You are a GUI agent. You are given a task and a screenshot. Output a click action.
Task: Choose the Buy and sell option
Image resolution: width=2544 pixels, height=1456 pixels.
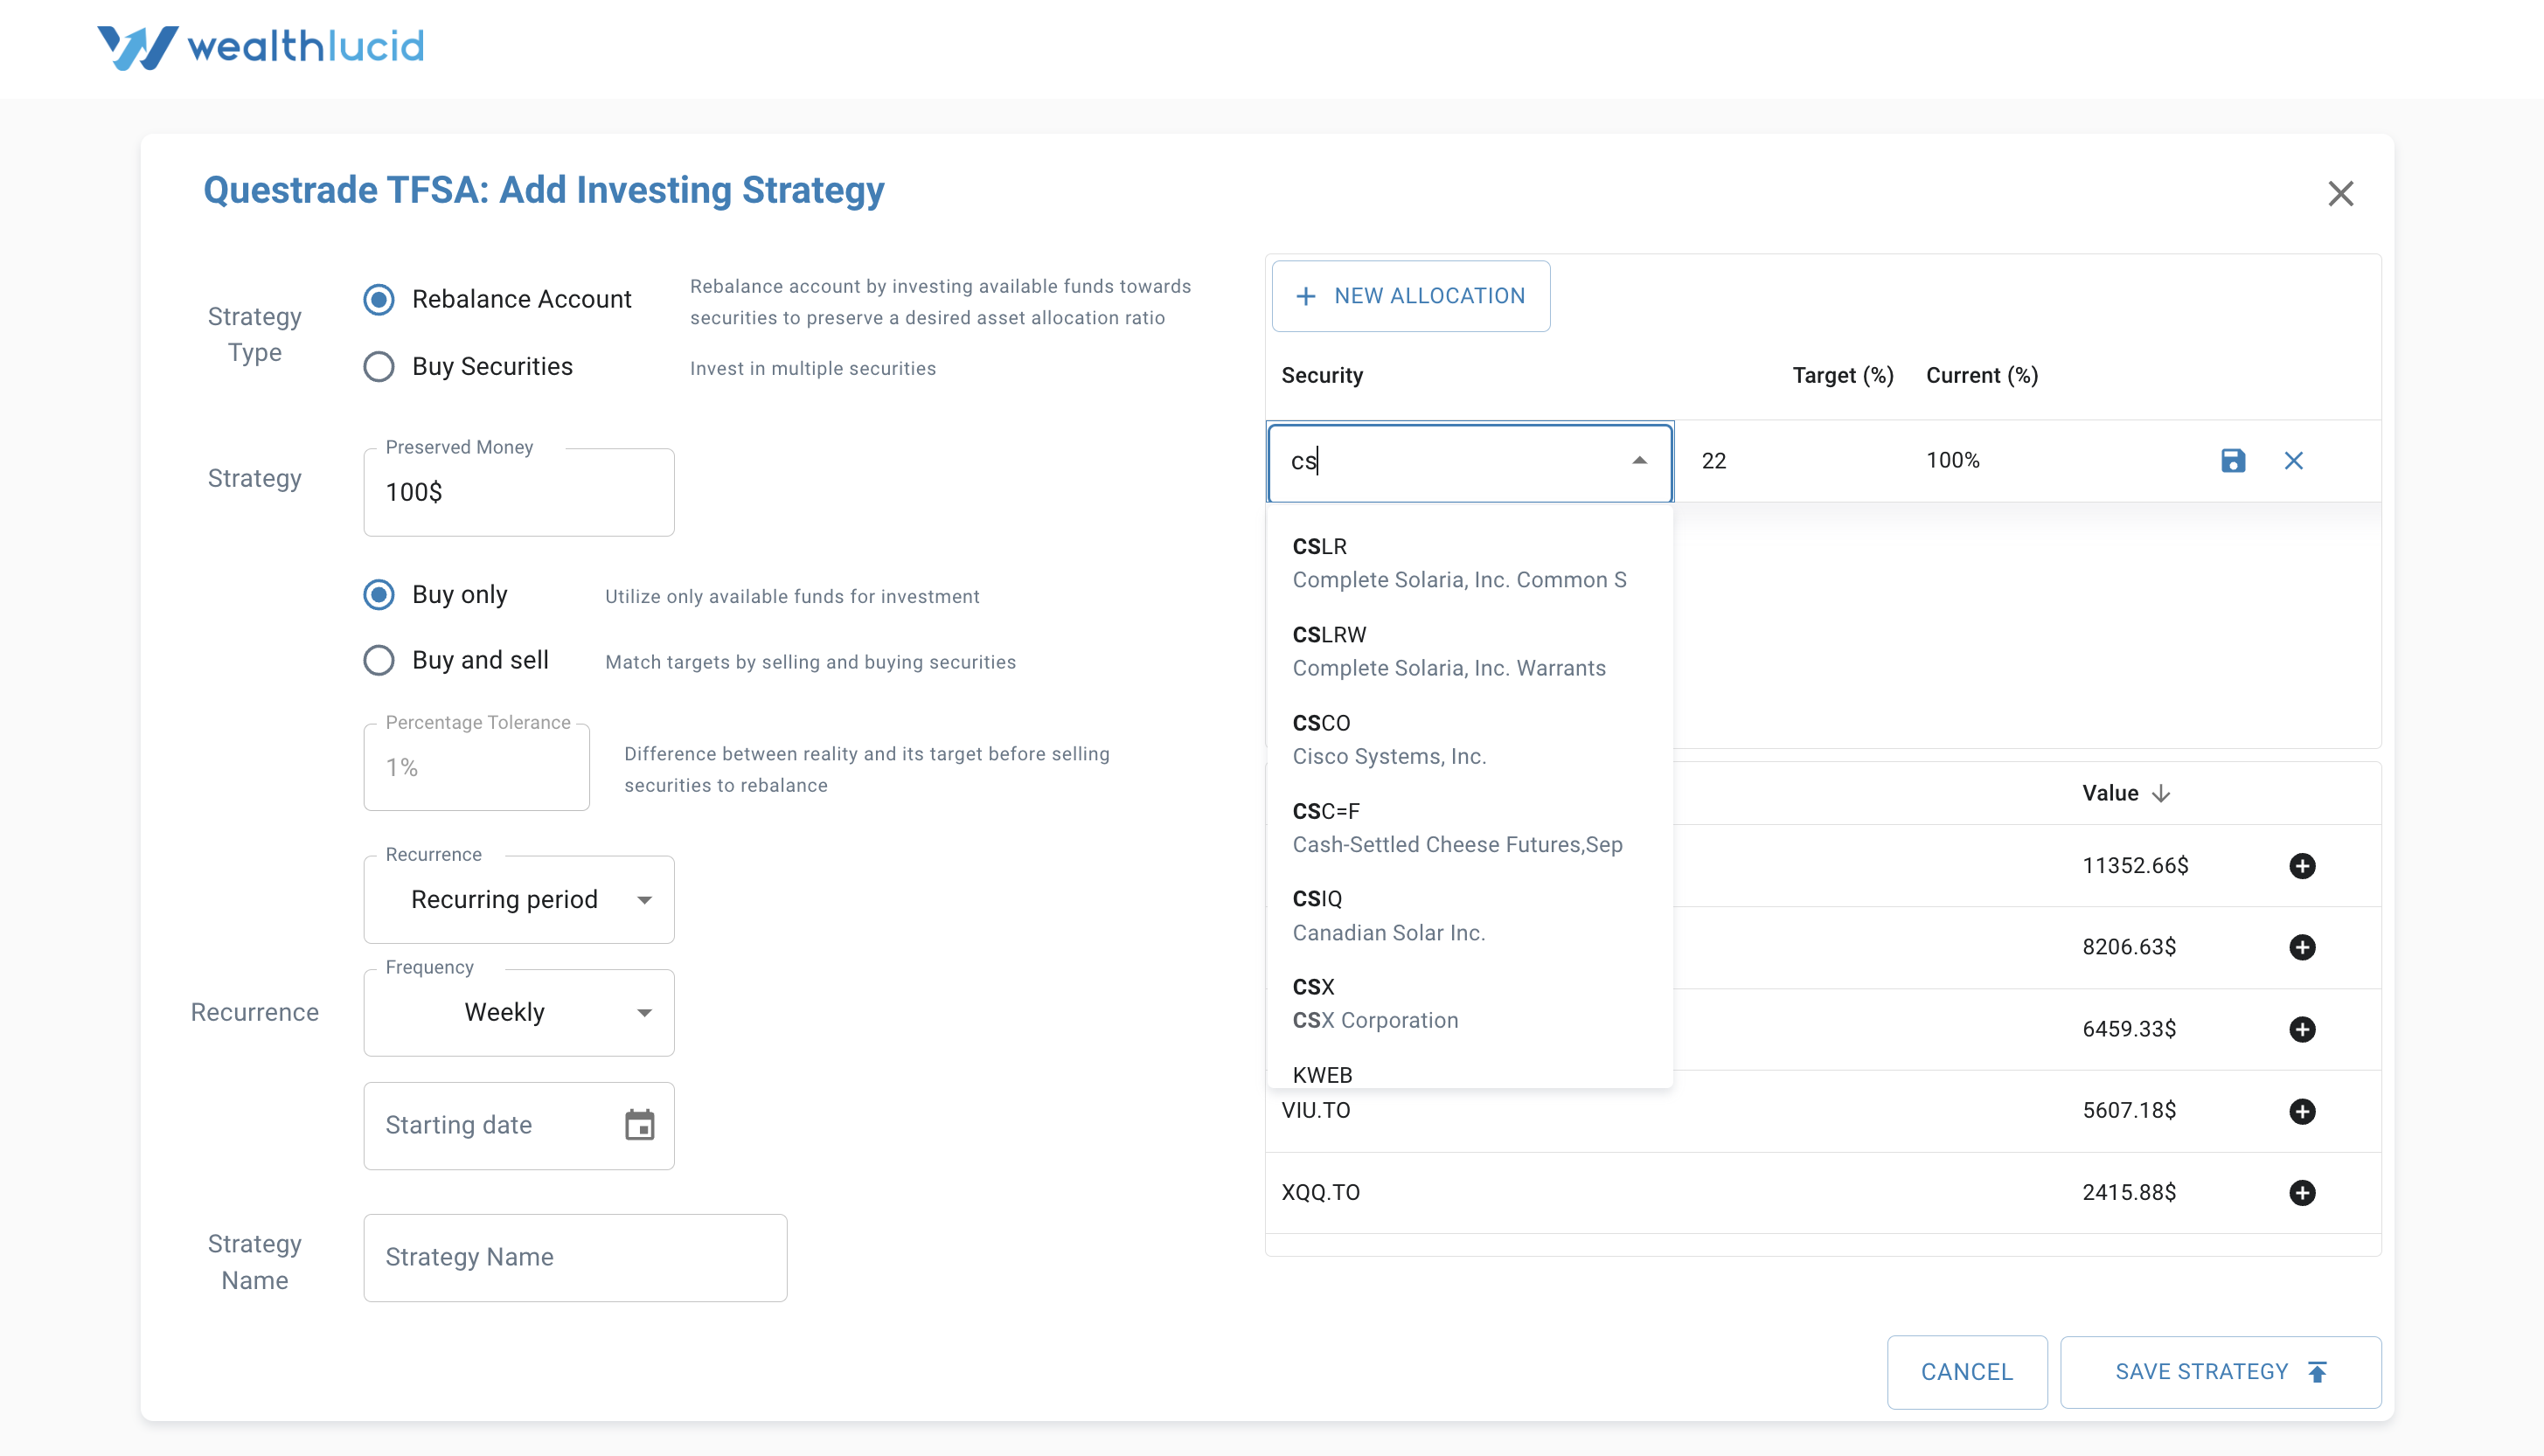pyautogui.click(x=379, y=660)
